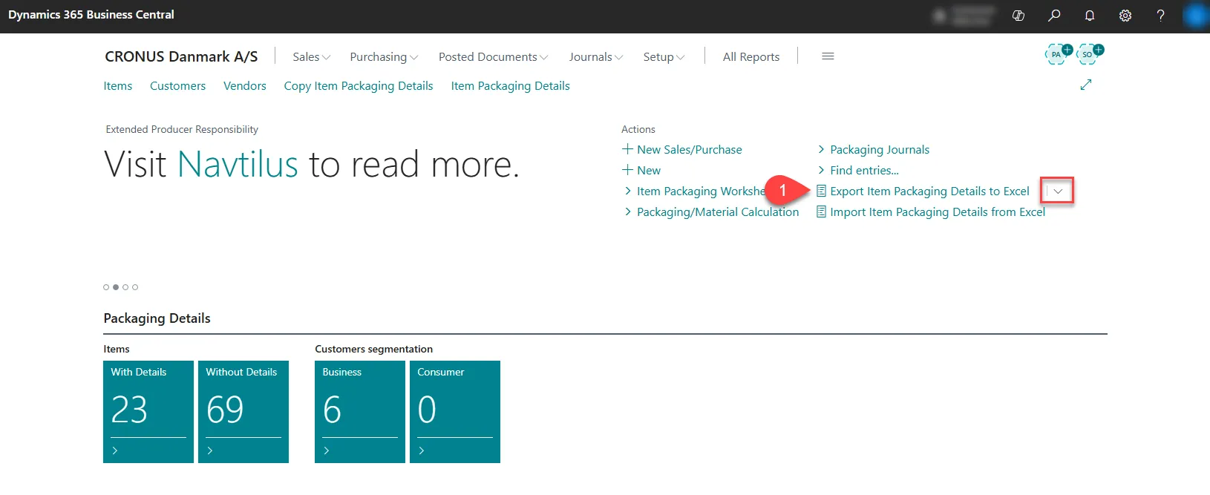
Task: Click the Customers segmentation label
Action: [x=373, y=350]
